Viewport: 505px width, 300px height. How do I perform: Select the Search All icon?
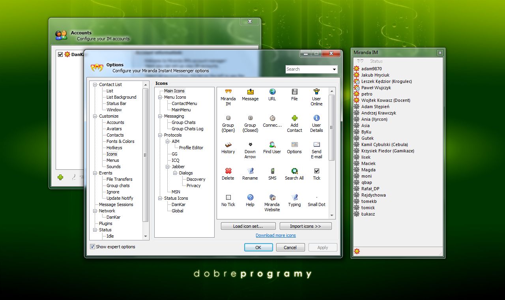tap(294, 171)
